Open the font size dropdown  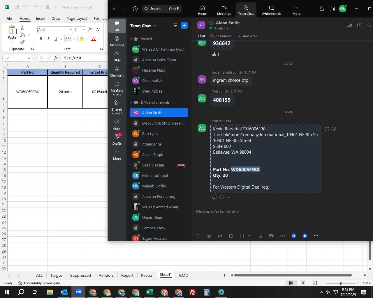(x=84, y=30)
